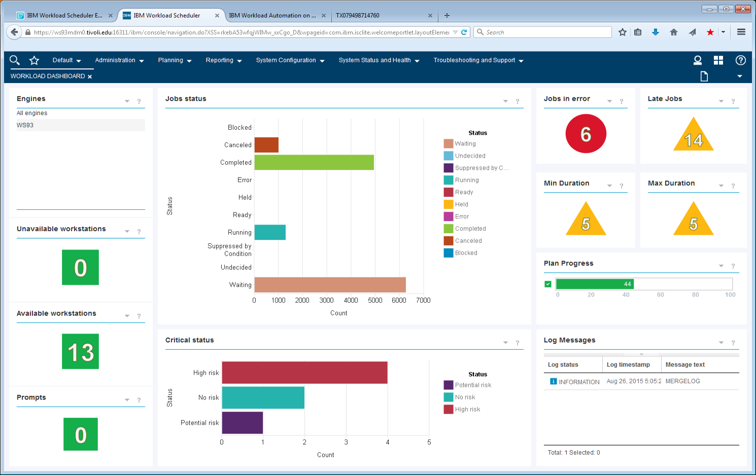Click the Late Jobs yellow triangle 14
This screenshot has height=475, width=756.
tap(694, 134)
